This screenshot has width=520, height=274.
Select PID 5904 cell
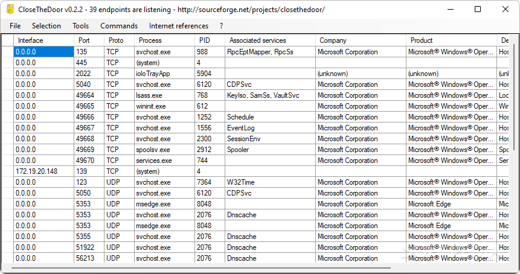[x=210, y=74]
